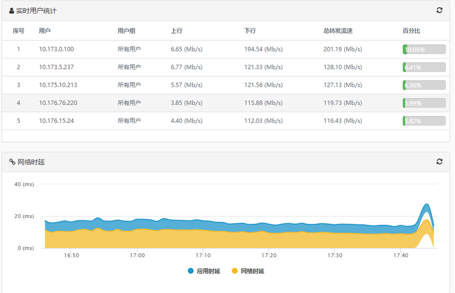Click the latency peak near 17:40
Screen dimensions: 455x293
427,206
